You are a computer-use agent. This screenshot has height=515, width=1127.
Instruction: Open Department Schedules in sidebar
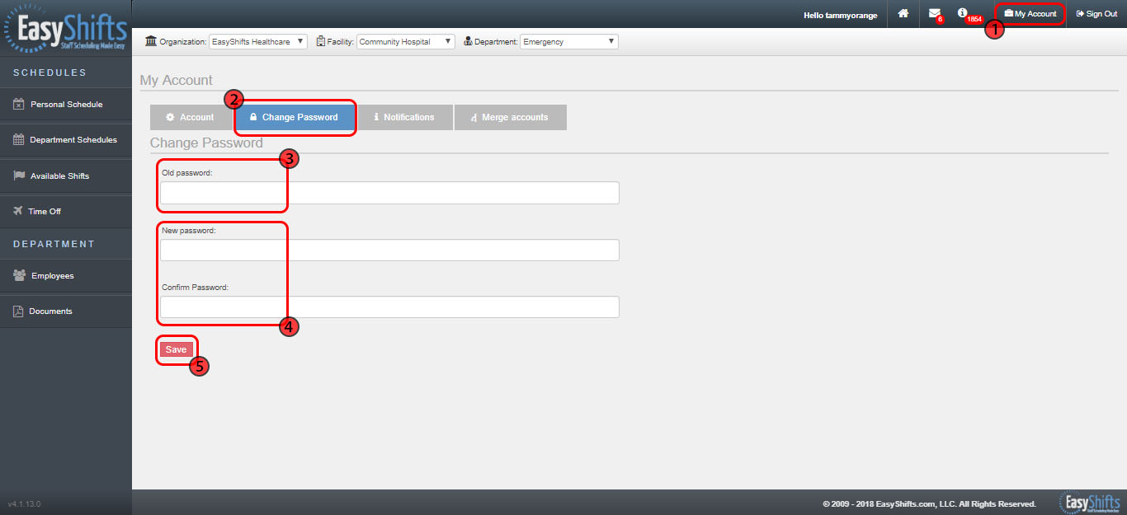pyautogui.click(x=66, y=140)
